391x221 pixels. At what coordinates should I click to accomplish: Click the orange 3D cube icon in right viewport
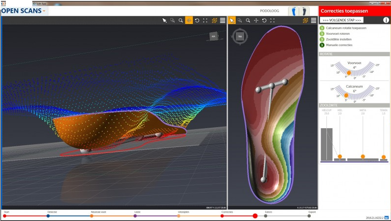305,21
